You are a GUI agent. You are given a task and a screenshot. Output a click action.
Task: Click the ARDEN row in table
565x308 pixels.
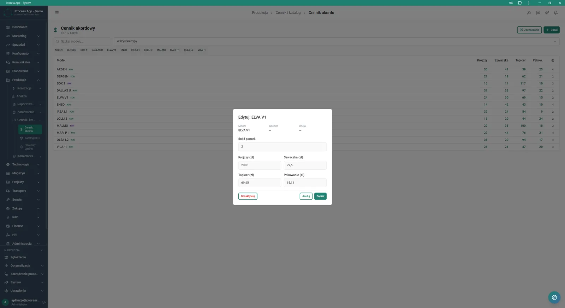[x=306, y=69]
